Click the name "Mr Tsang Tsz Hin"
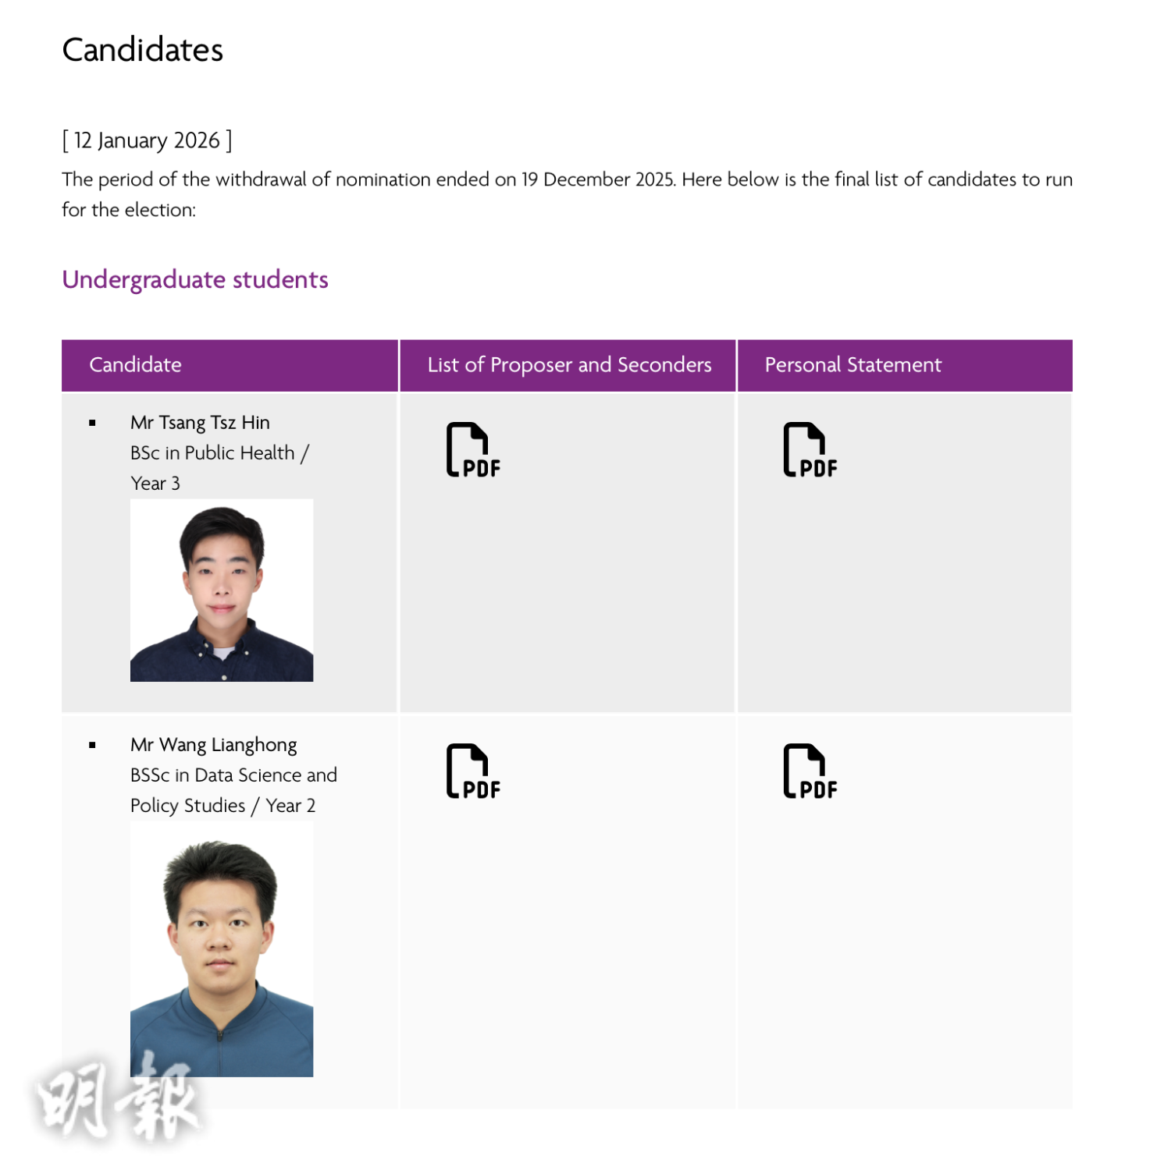The image size is (1171, 1156). (x=200, y=423)
